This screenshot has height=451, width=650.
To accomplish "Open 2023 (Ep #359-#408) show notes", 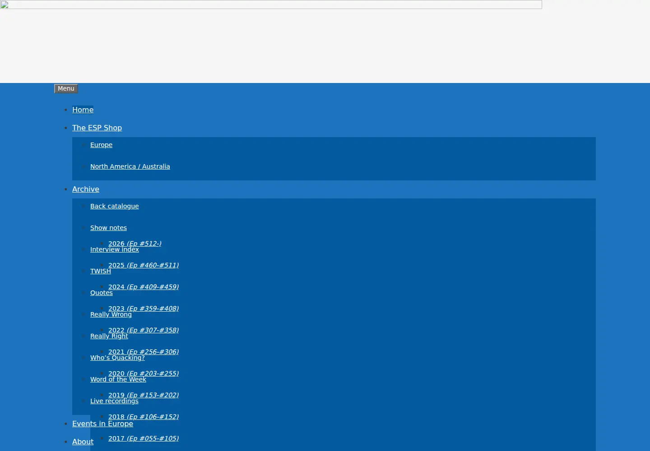I will [x=144, y=308].
